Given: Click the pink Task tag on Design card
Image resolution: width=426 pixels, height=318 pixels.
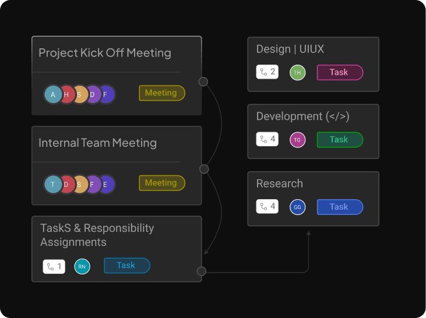Looking at the screenshot, I should click(340, 72).
